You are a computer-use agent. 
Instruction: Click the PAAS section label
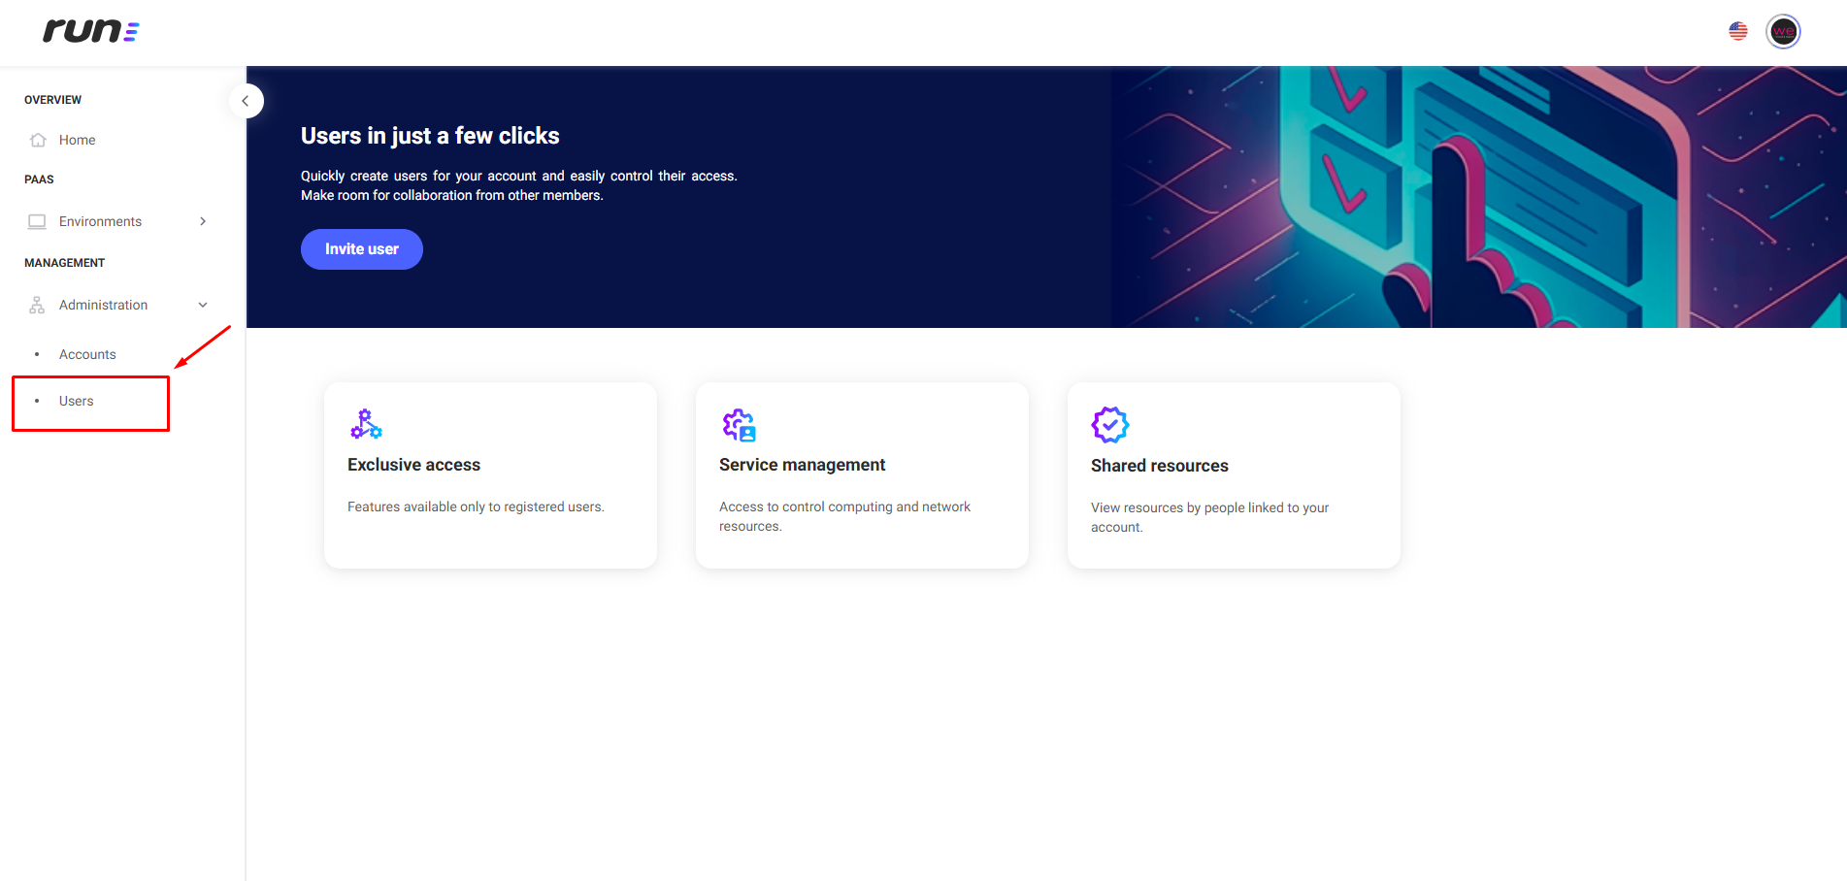39,179
